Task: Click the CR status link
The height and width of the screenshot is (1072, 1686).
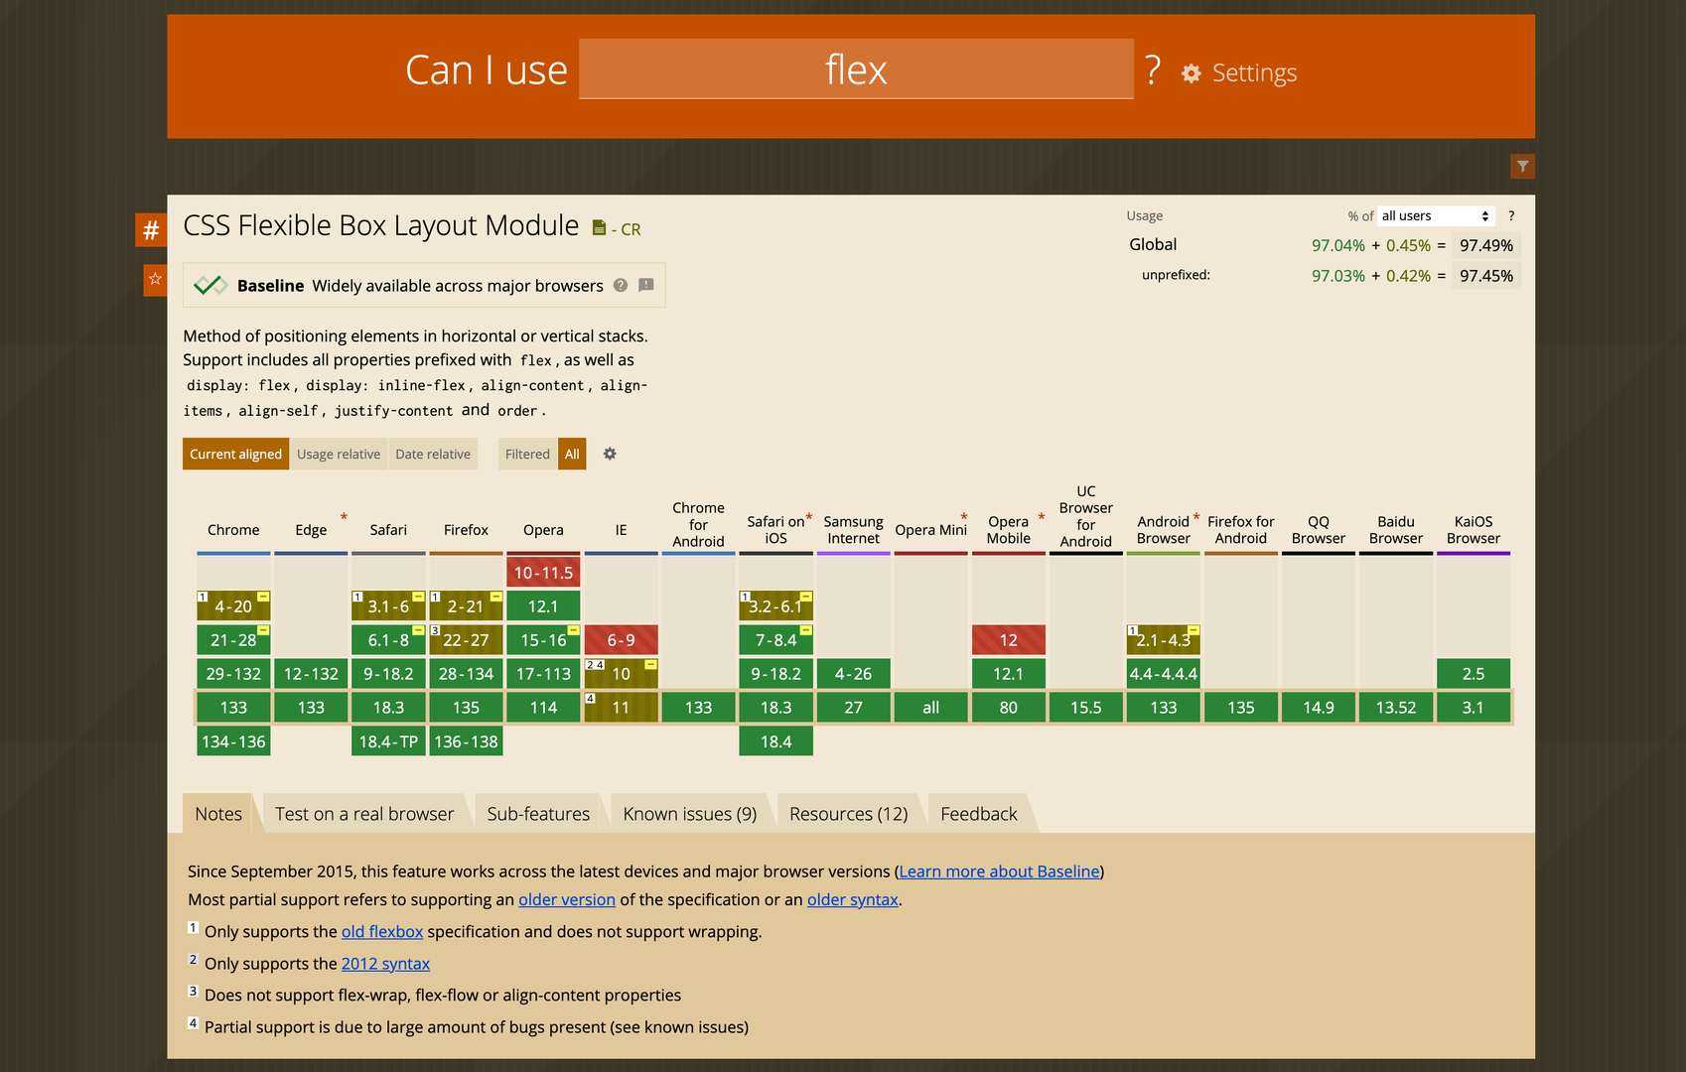Action: 626,229
